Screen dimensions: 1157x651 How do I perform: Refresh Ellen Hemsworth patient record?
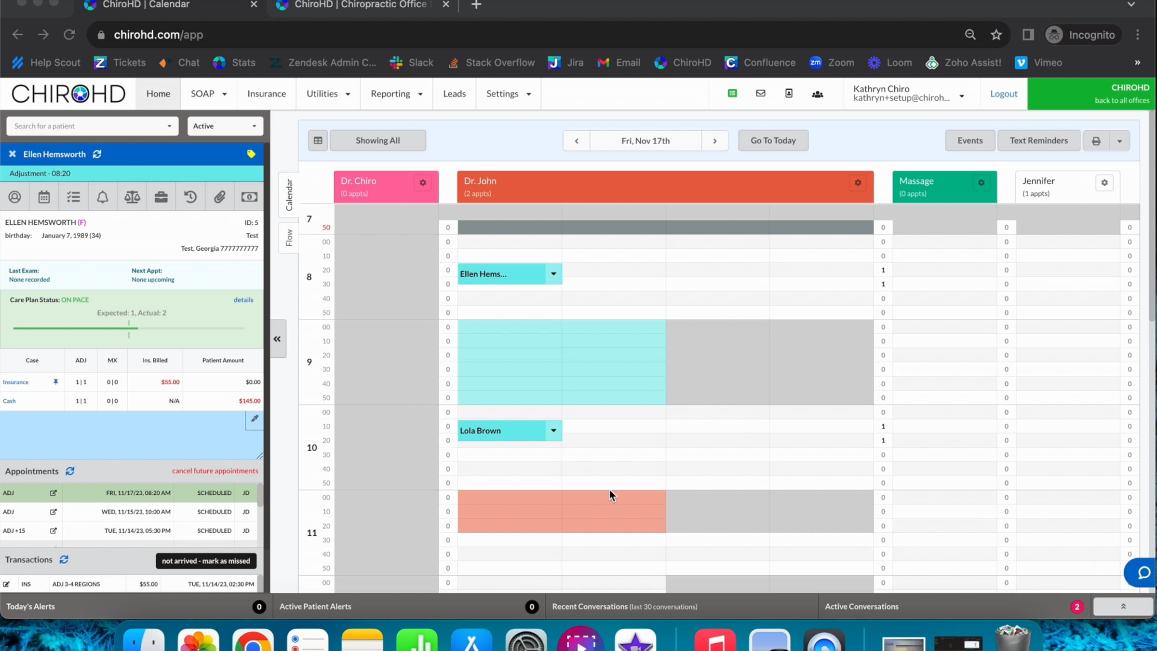(97, 154)
